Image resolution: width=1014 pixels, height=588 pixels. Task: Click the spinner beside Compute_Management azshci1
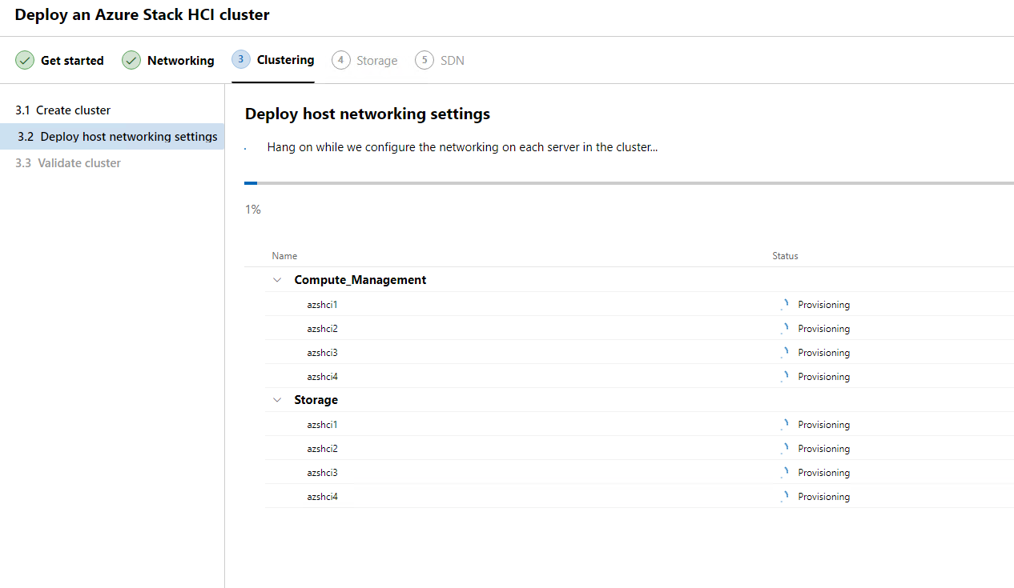tap(785, 305)
